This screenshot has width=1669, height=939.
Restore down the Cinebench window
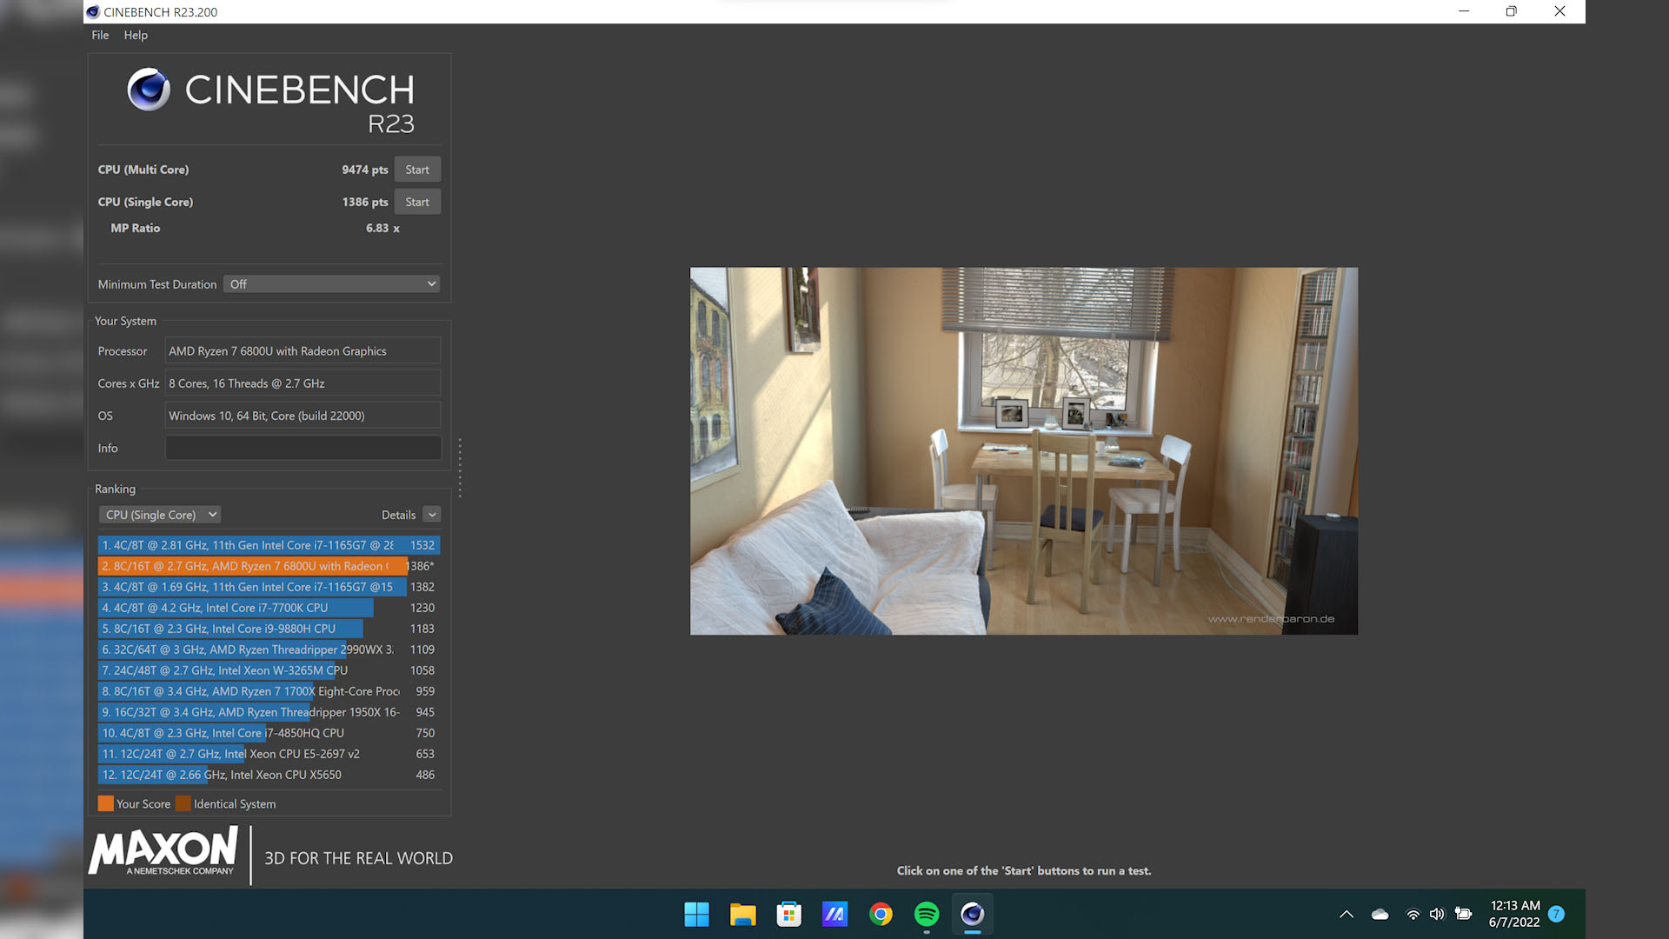(x=1512, y=11)
